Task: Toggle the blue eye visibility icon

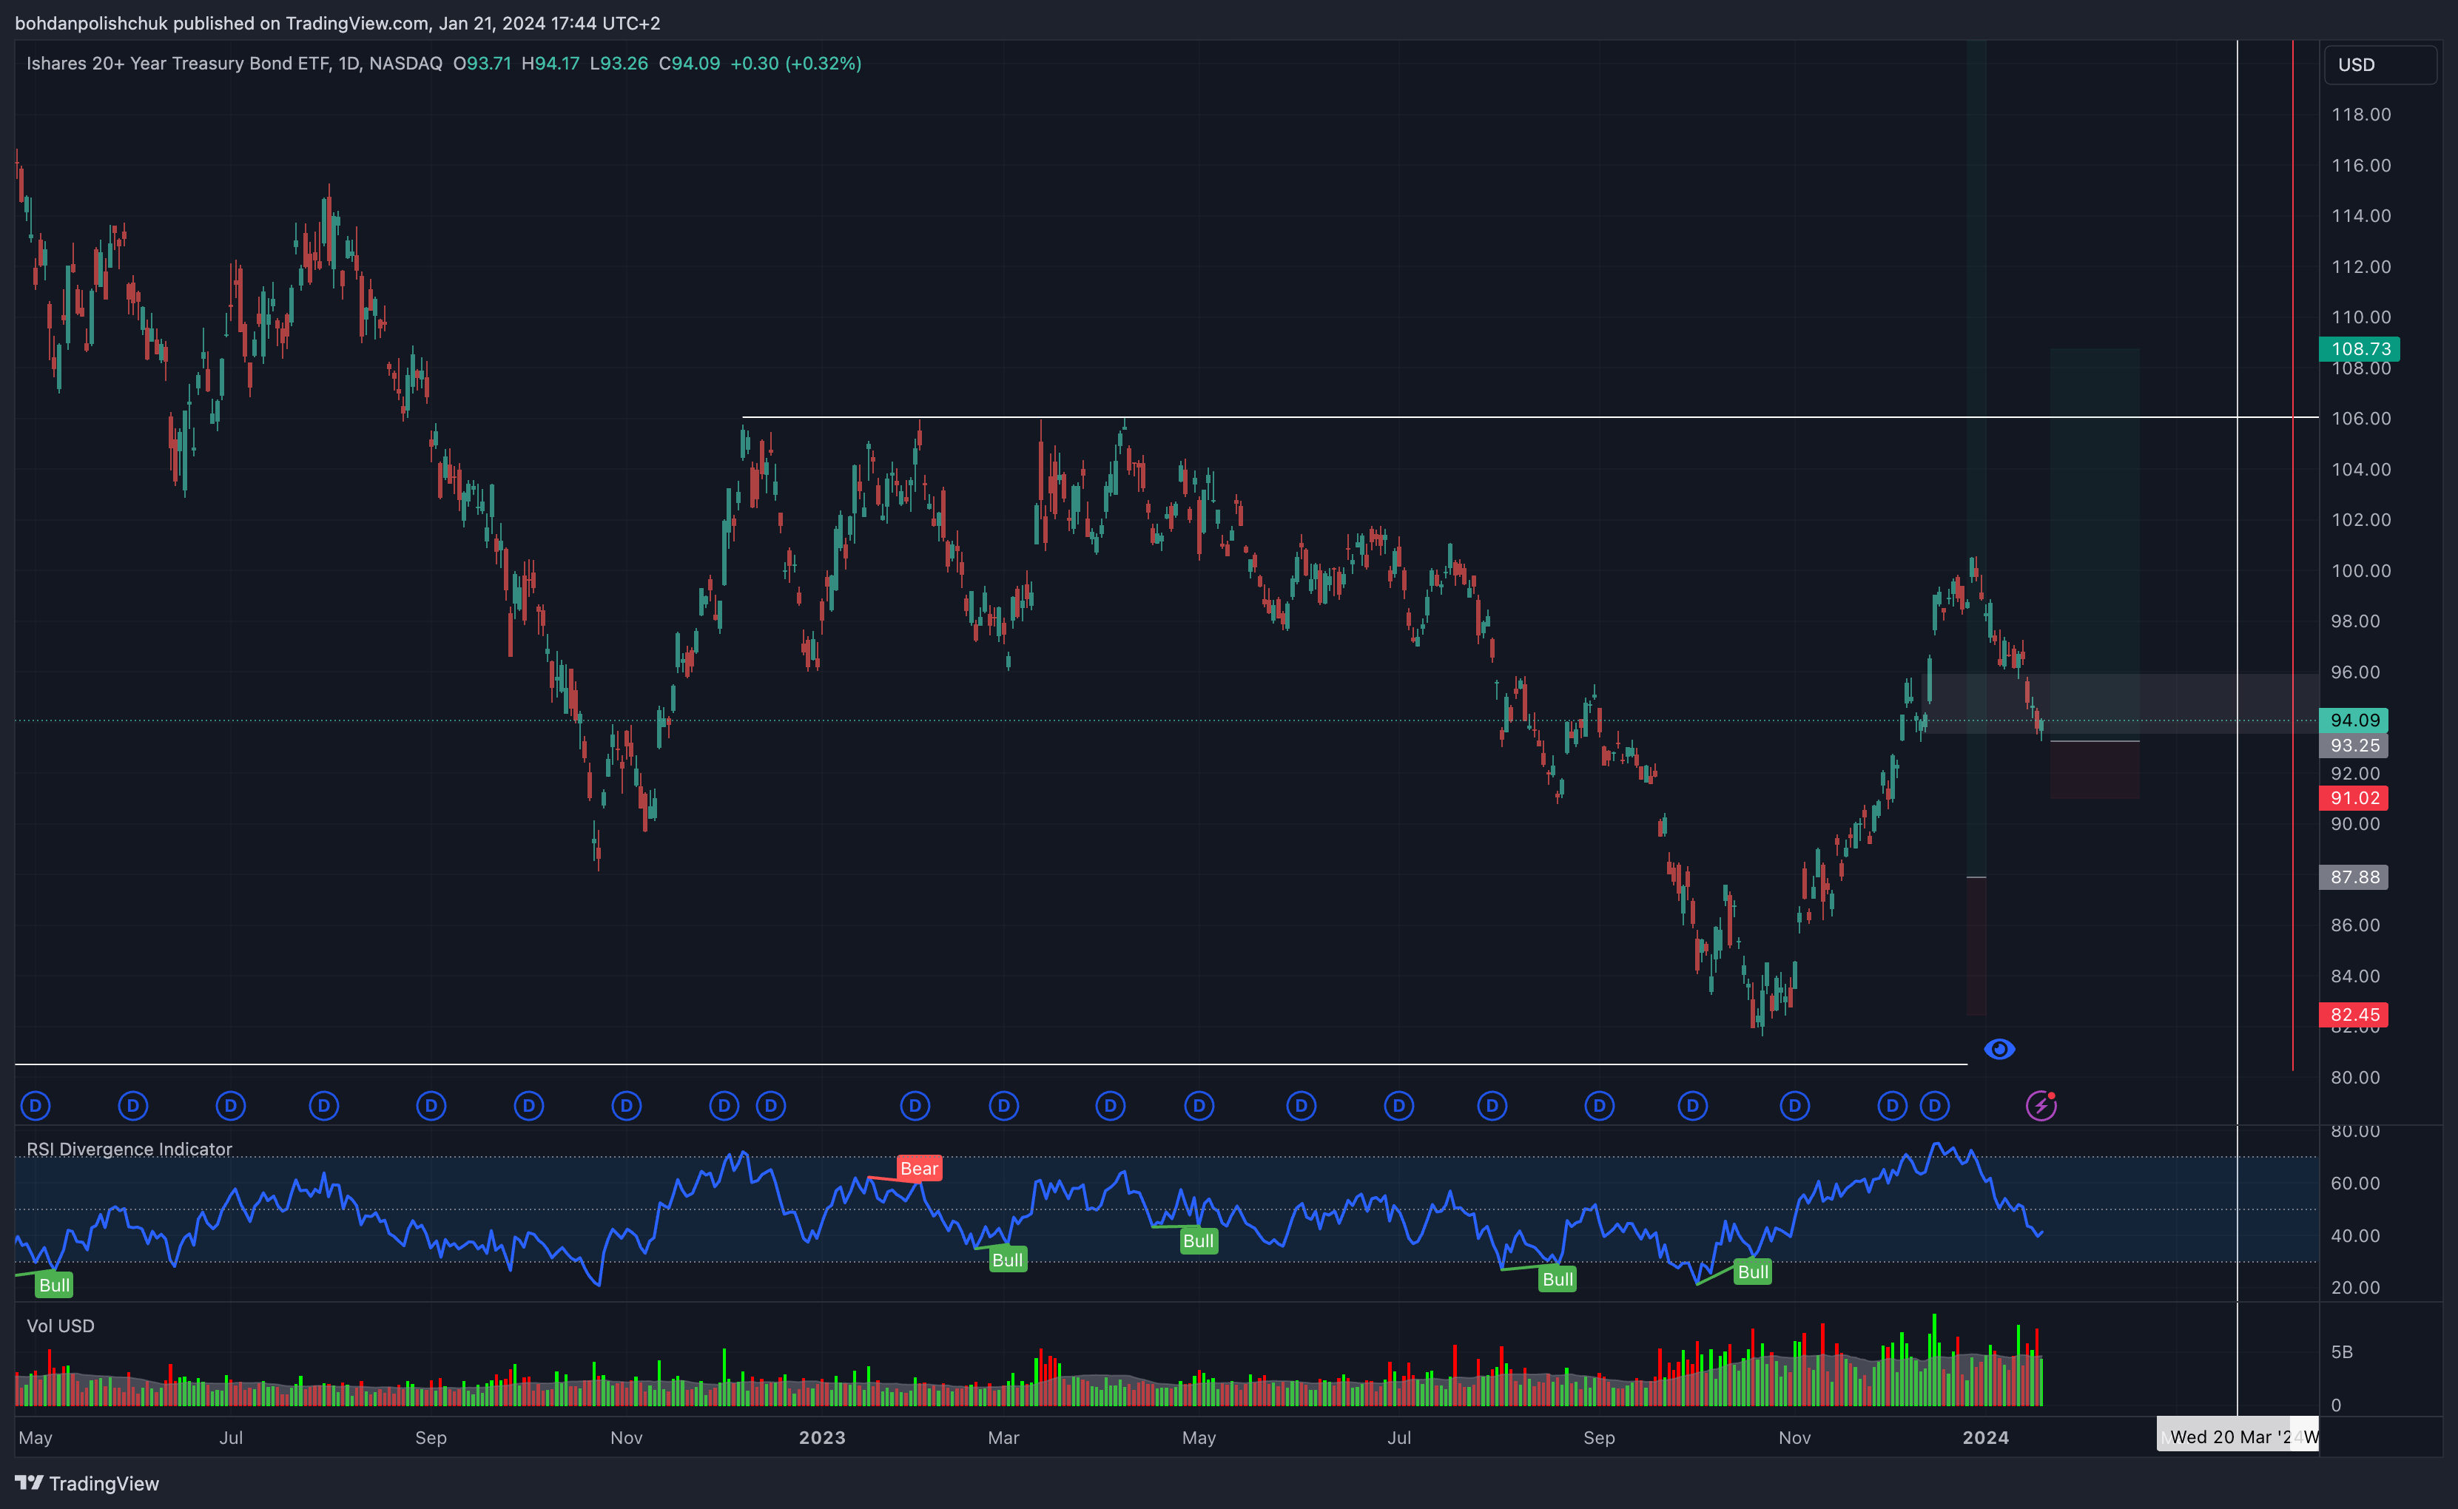Action: pyautogui.click(x=1999, y=1049)
